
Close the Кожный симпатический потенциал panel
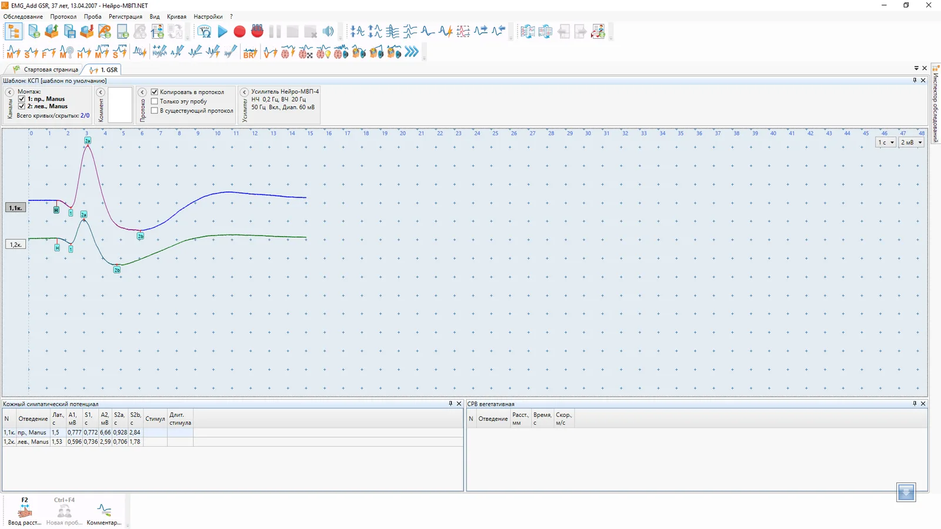[x=459, y=404]
